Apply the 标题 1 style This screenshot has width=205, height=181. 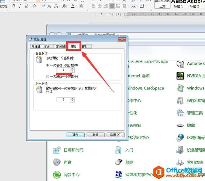[x=178, y=4]
